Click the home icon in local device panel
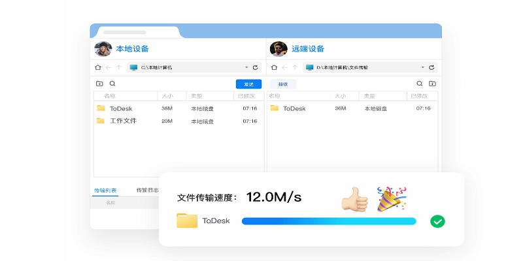Image resolution: width=523 pixels, height=261 pixels. (98, 67)
